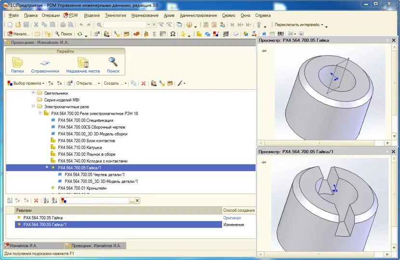This screenshot has height=260, width=400.
Task: Open the Поиск magnifier in Перейти panel
Action: click(113, 65)
